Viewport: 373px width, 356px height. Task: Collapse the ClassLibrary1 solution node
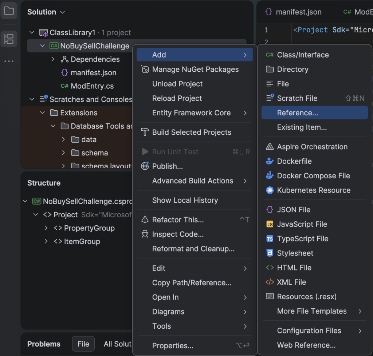tap(32, 33)
